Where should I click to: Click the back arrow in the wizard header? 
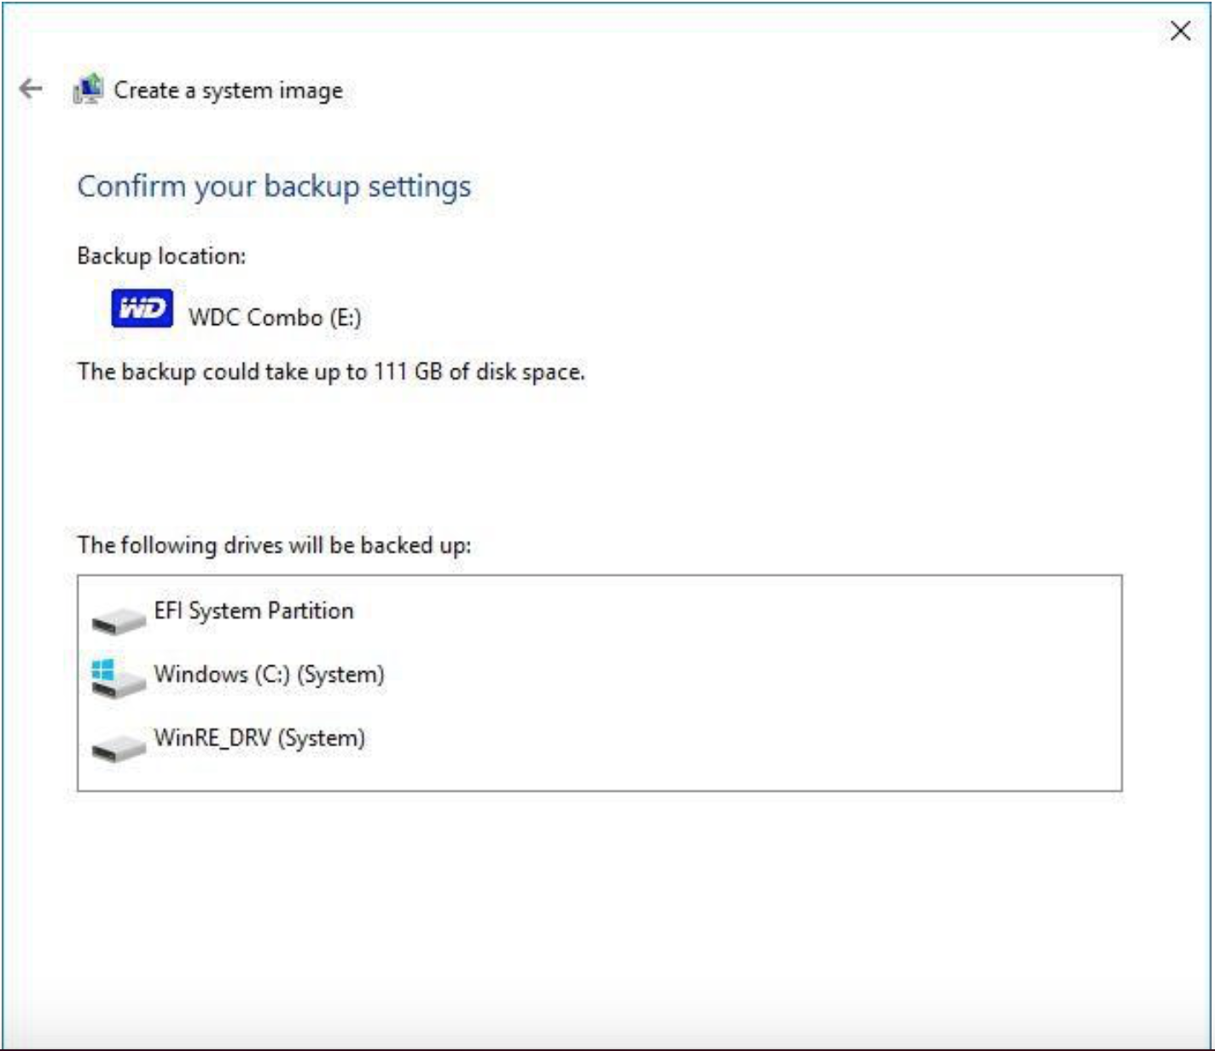tap(31, 89)
